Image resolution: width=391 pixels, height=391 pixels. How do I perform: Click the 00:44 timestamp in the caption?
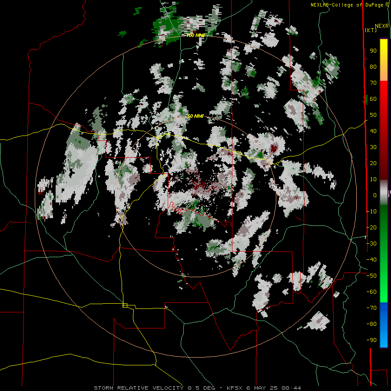pos(291,388)
